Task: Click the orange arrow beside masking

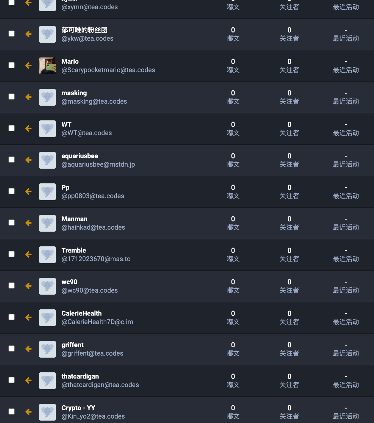Action: coord(28,97)
